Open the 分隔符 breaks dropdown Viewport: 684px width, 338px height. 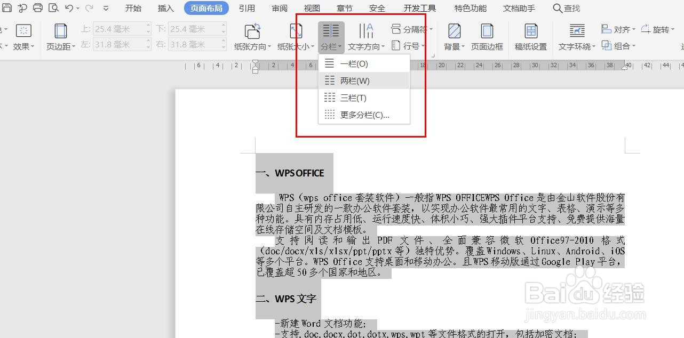pos(411,29)
